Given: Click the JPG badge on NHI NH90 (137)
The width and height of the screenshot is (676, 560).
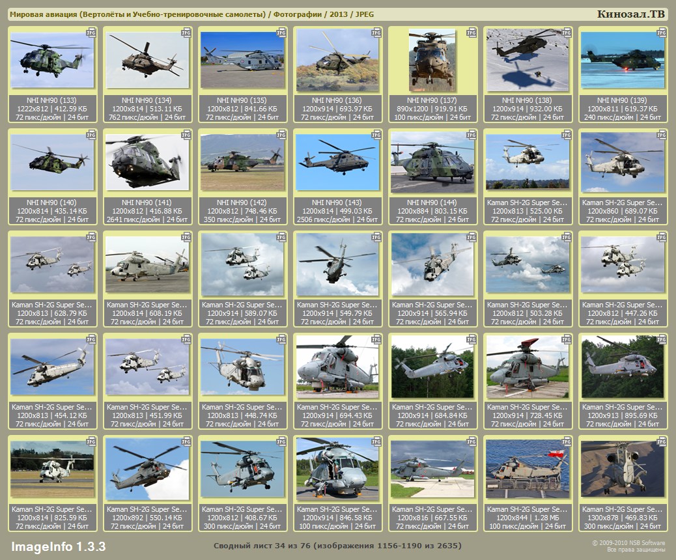Looking at the screenshot, I should (472, 33).
